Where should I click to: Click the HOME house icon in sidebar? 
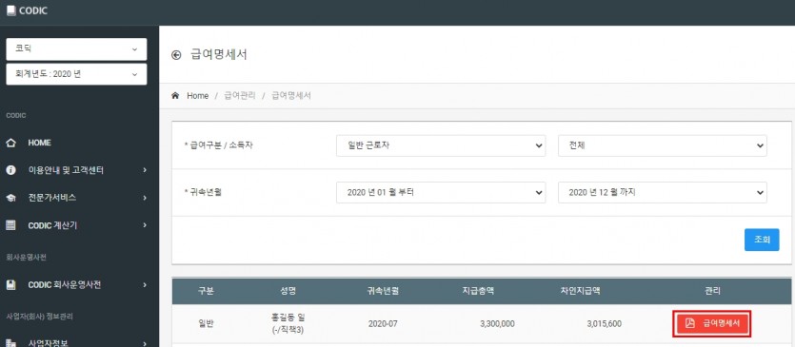[10, 143]
